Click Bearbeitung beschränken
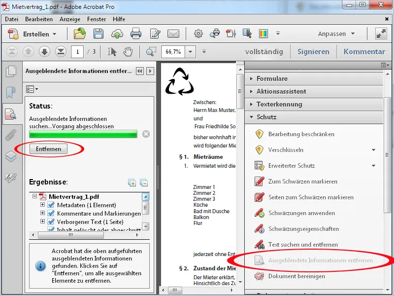Image resolution: width=394 pixels, height=296 pixels. pos(301,134)
